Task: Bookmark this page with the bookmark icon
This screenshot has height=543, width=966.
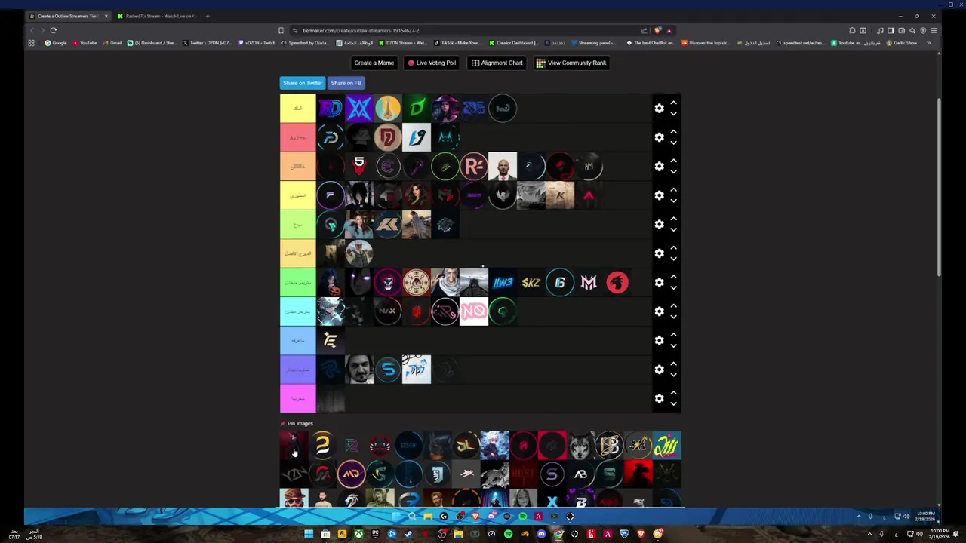Action: coord(281,30)
